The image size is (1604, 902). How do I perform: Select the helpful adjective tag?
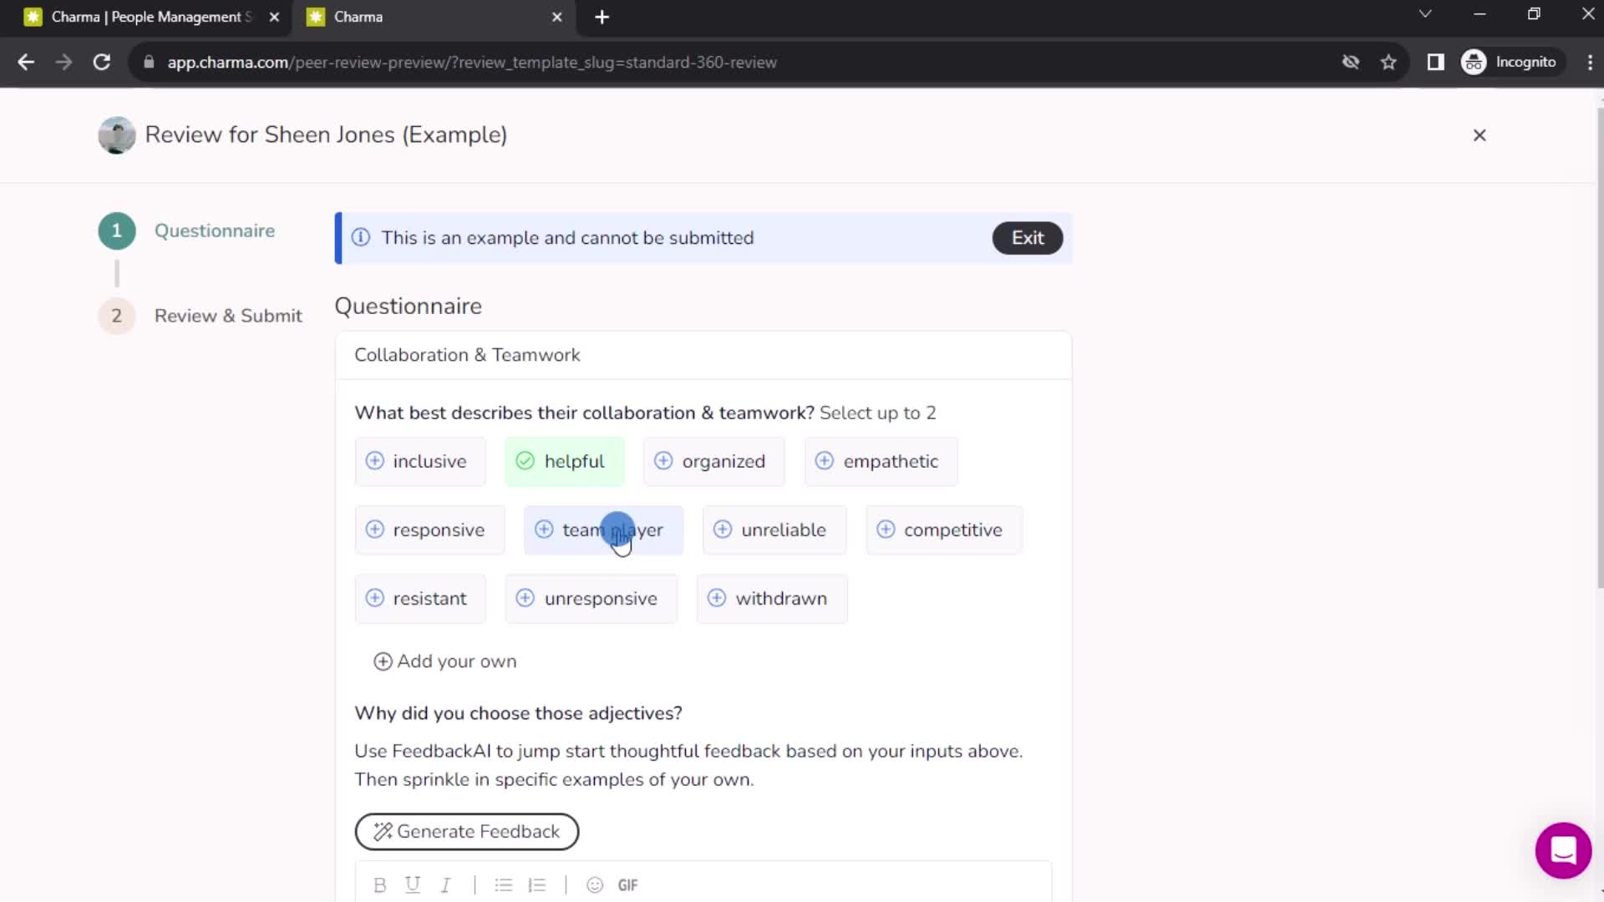click(565, 460)
